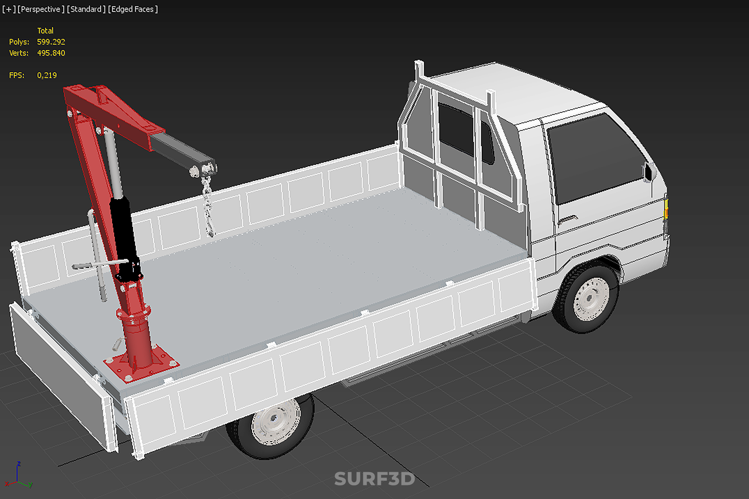Open the Standard shading menu label
The height and width of the screenshot is (499, 749).
(x=86, y=9)
